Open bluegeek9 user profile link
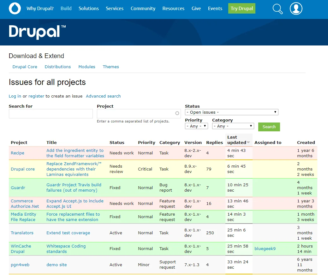Screen dimensions: 328x275 click(265, 248)
